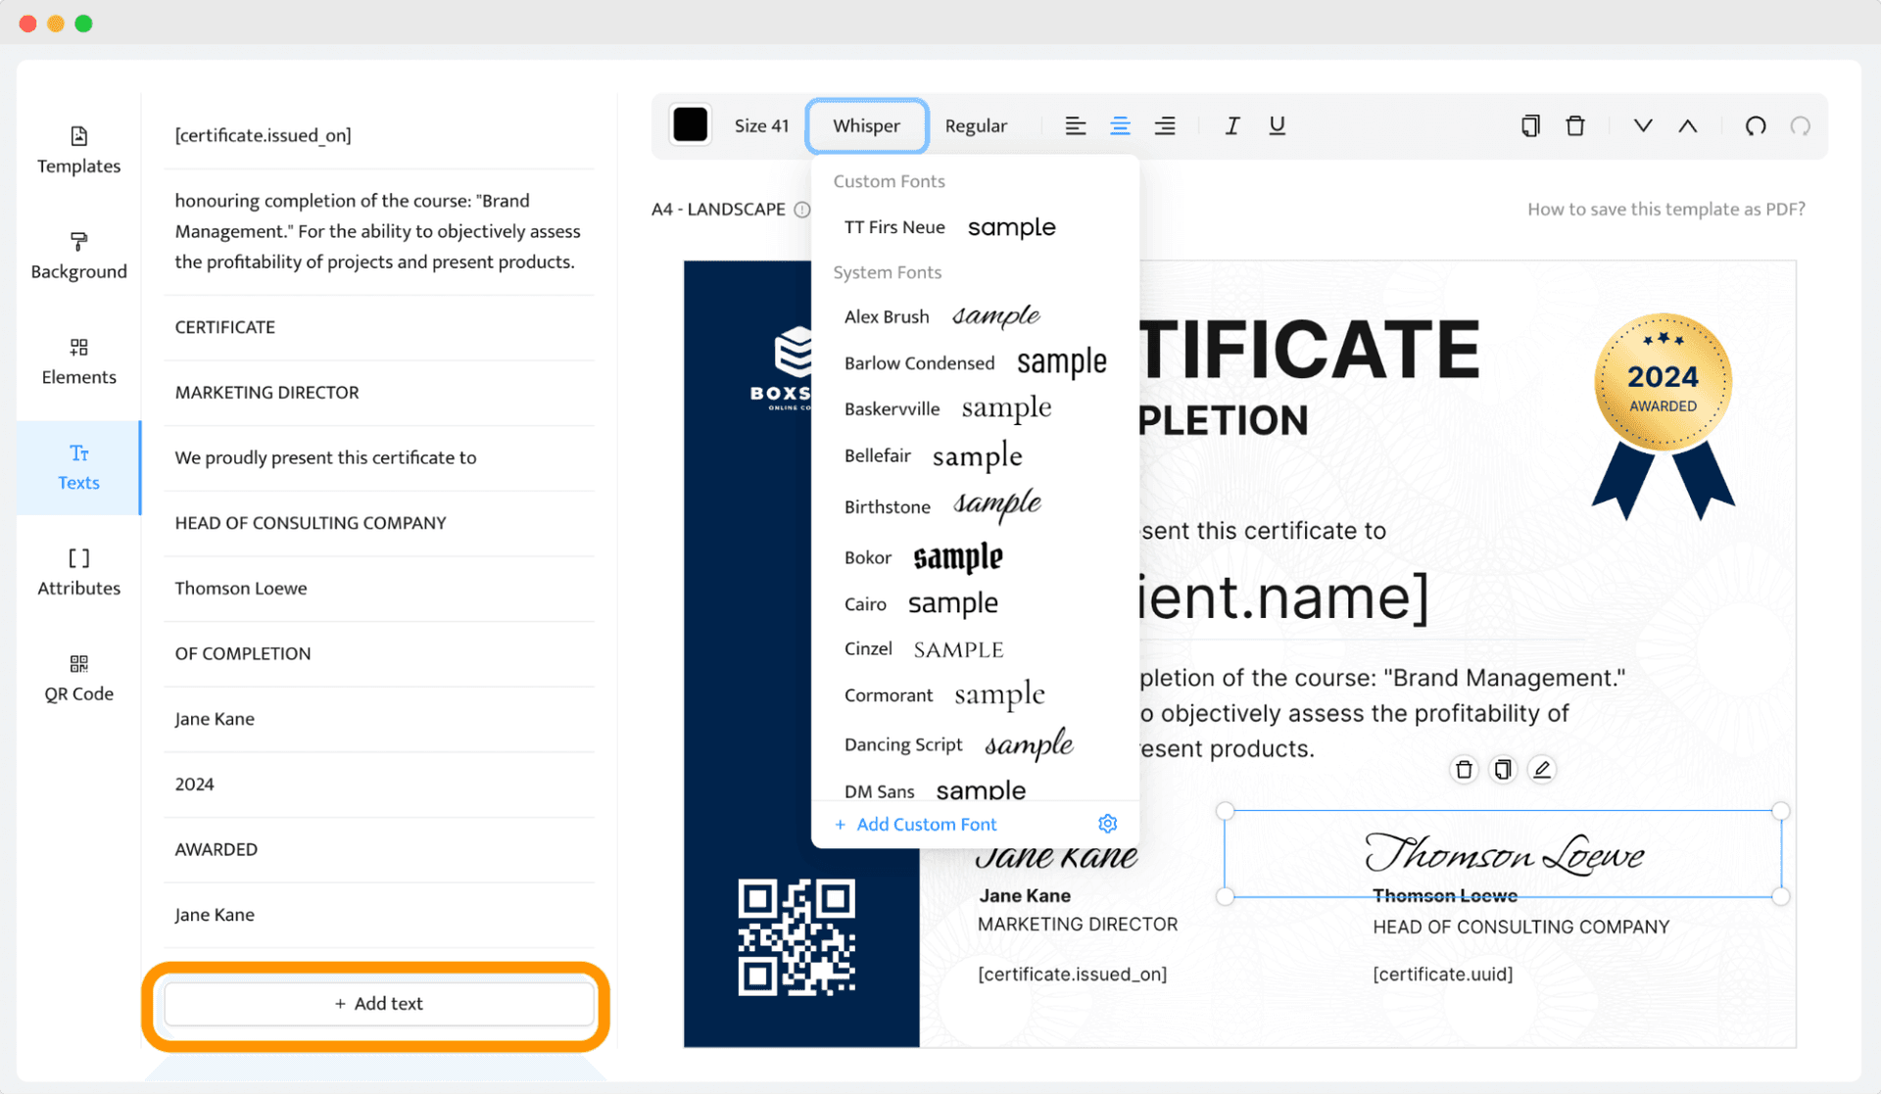
Task: Toggle italic text style
Action: 1232,125
